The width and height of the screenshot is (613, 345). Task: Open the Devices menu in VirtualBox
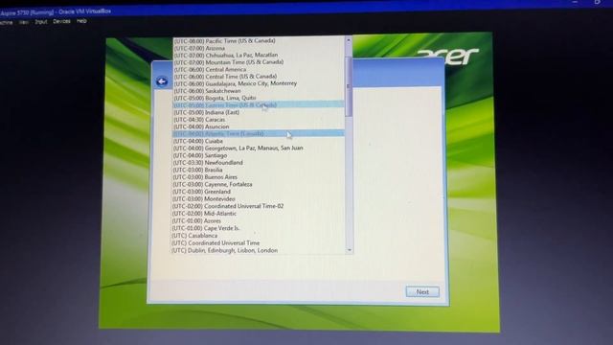[61, 21]
